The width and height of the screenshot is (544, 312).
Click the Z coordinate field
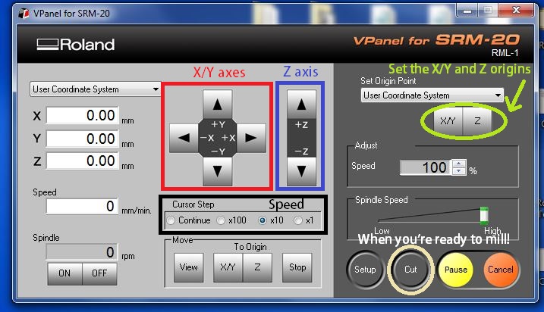point(83,161)
